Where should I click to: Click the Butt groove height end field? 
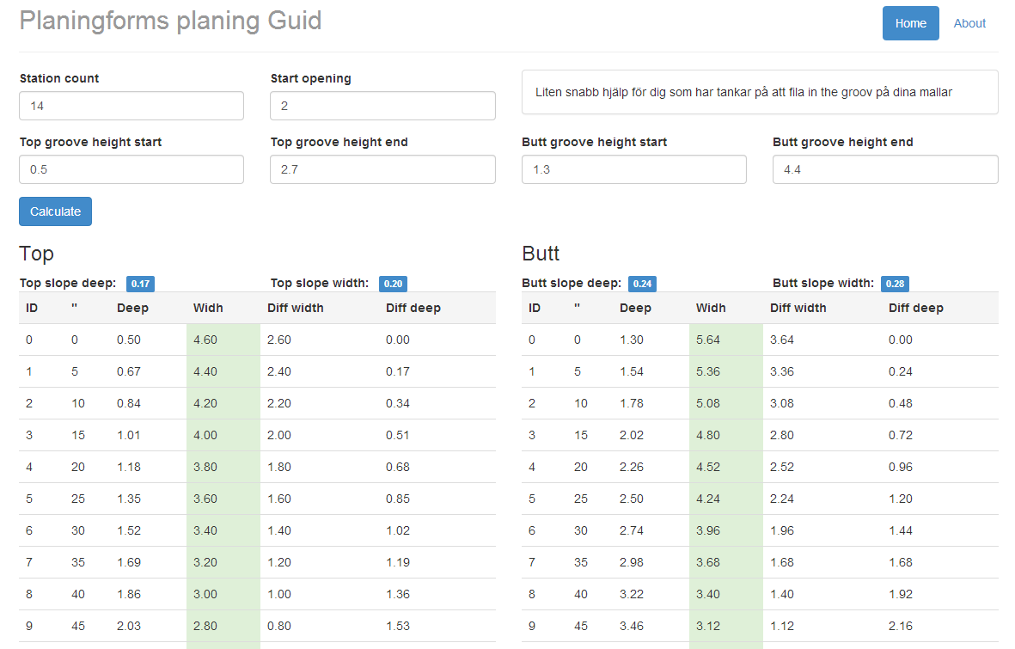click(885, 169)
